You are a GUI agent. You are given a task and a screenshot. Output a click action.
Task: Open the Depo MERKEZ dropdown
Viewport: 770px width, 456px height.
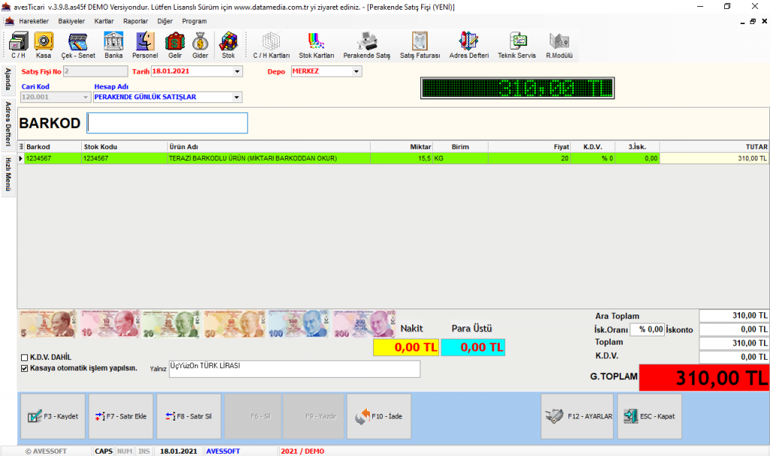pos(356,72)
